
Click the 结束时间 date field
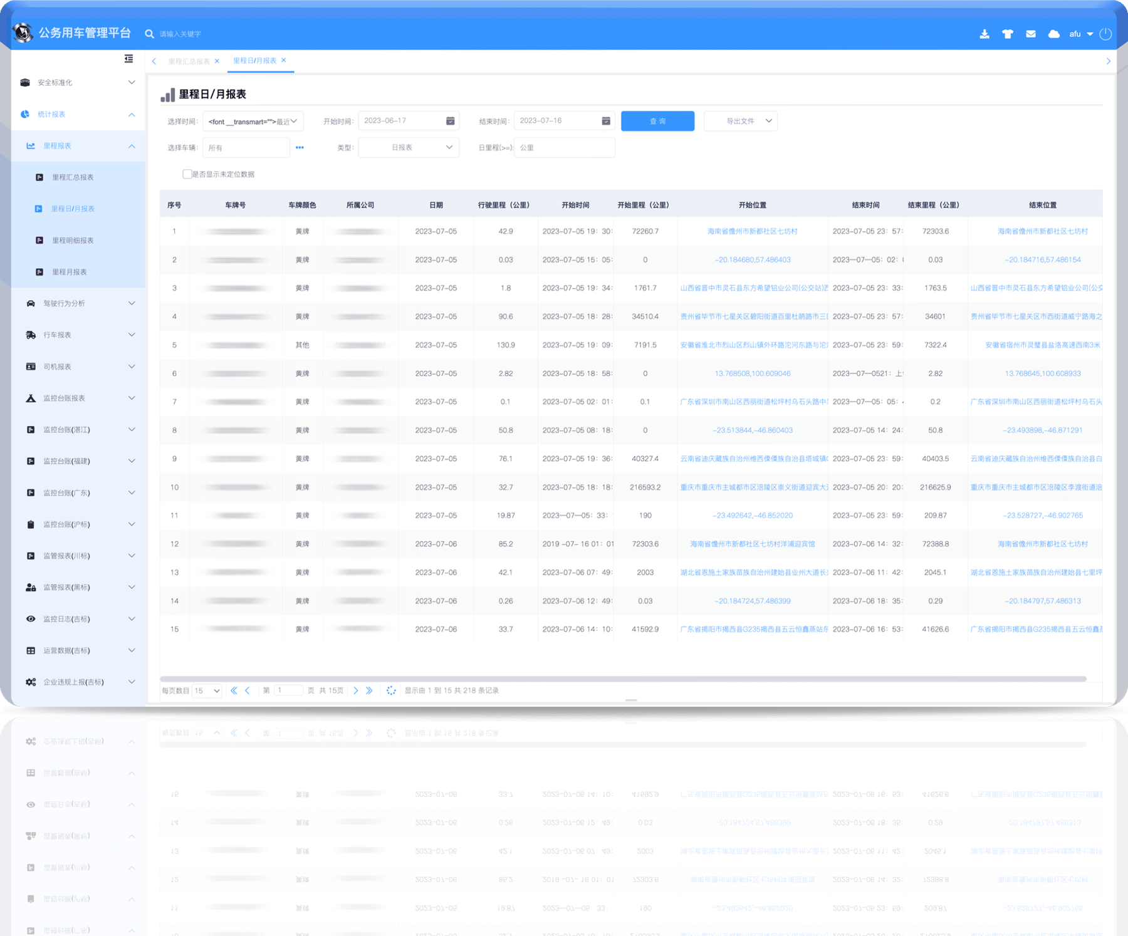click(564, 121)
